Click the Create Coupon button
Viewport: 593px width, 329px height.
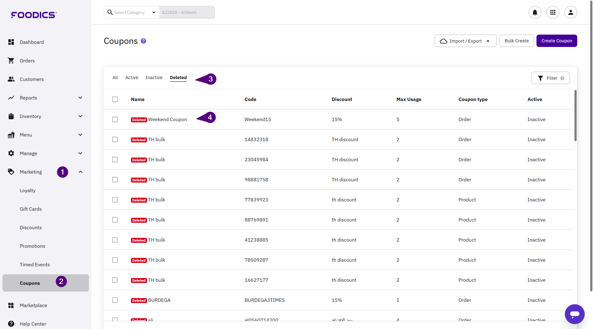tap(556, 41)
